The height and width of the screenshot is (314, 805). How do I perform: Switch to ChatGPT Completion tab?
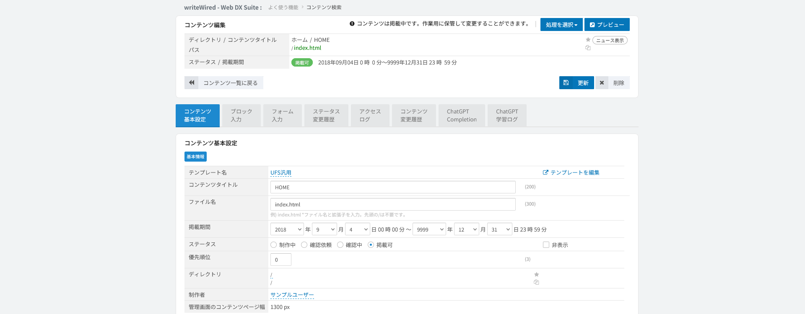462,116
